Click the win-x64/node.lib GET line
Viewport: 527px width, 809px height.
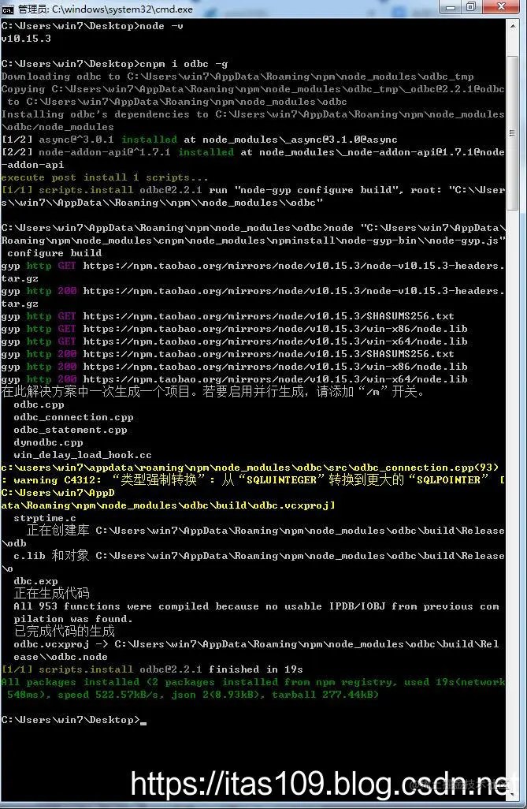coord(234,341)
